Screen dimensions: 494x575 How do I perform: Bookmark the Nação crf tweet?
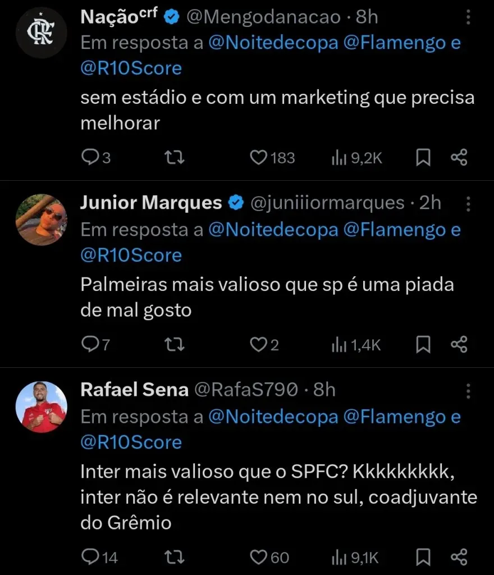(x=423, y=158)
